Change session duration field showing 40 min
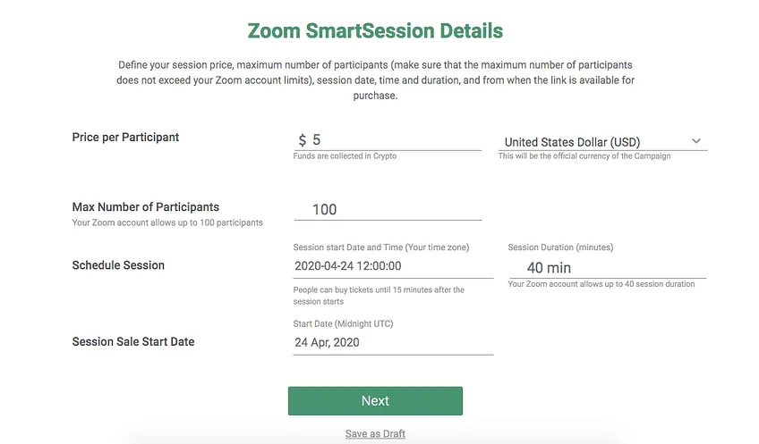 point(607,268)
